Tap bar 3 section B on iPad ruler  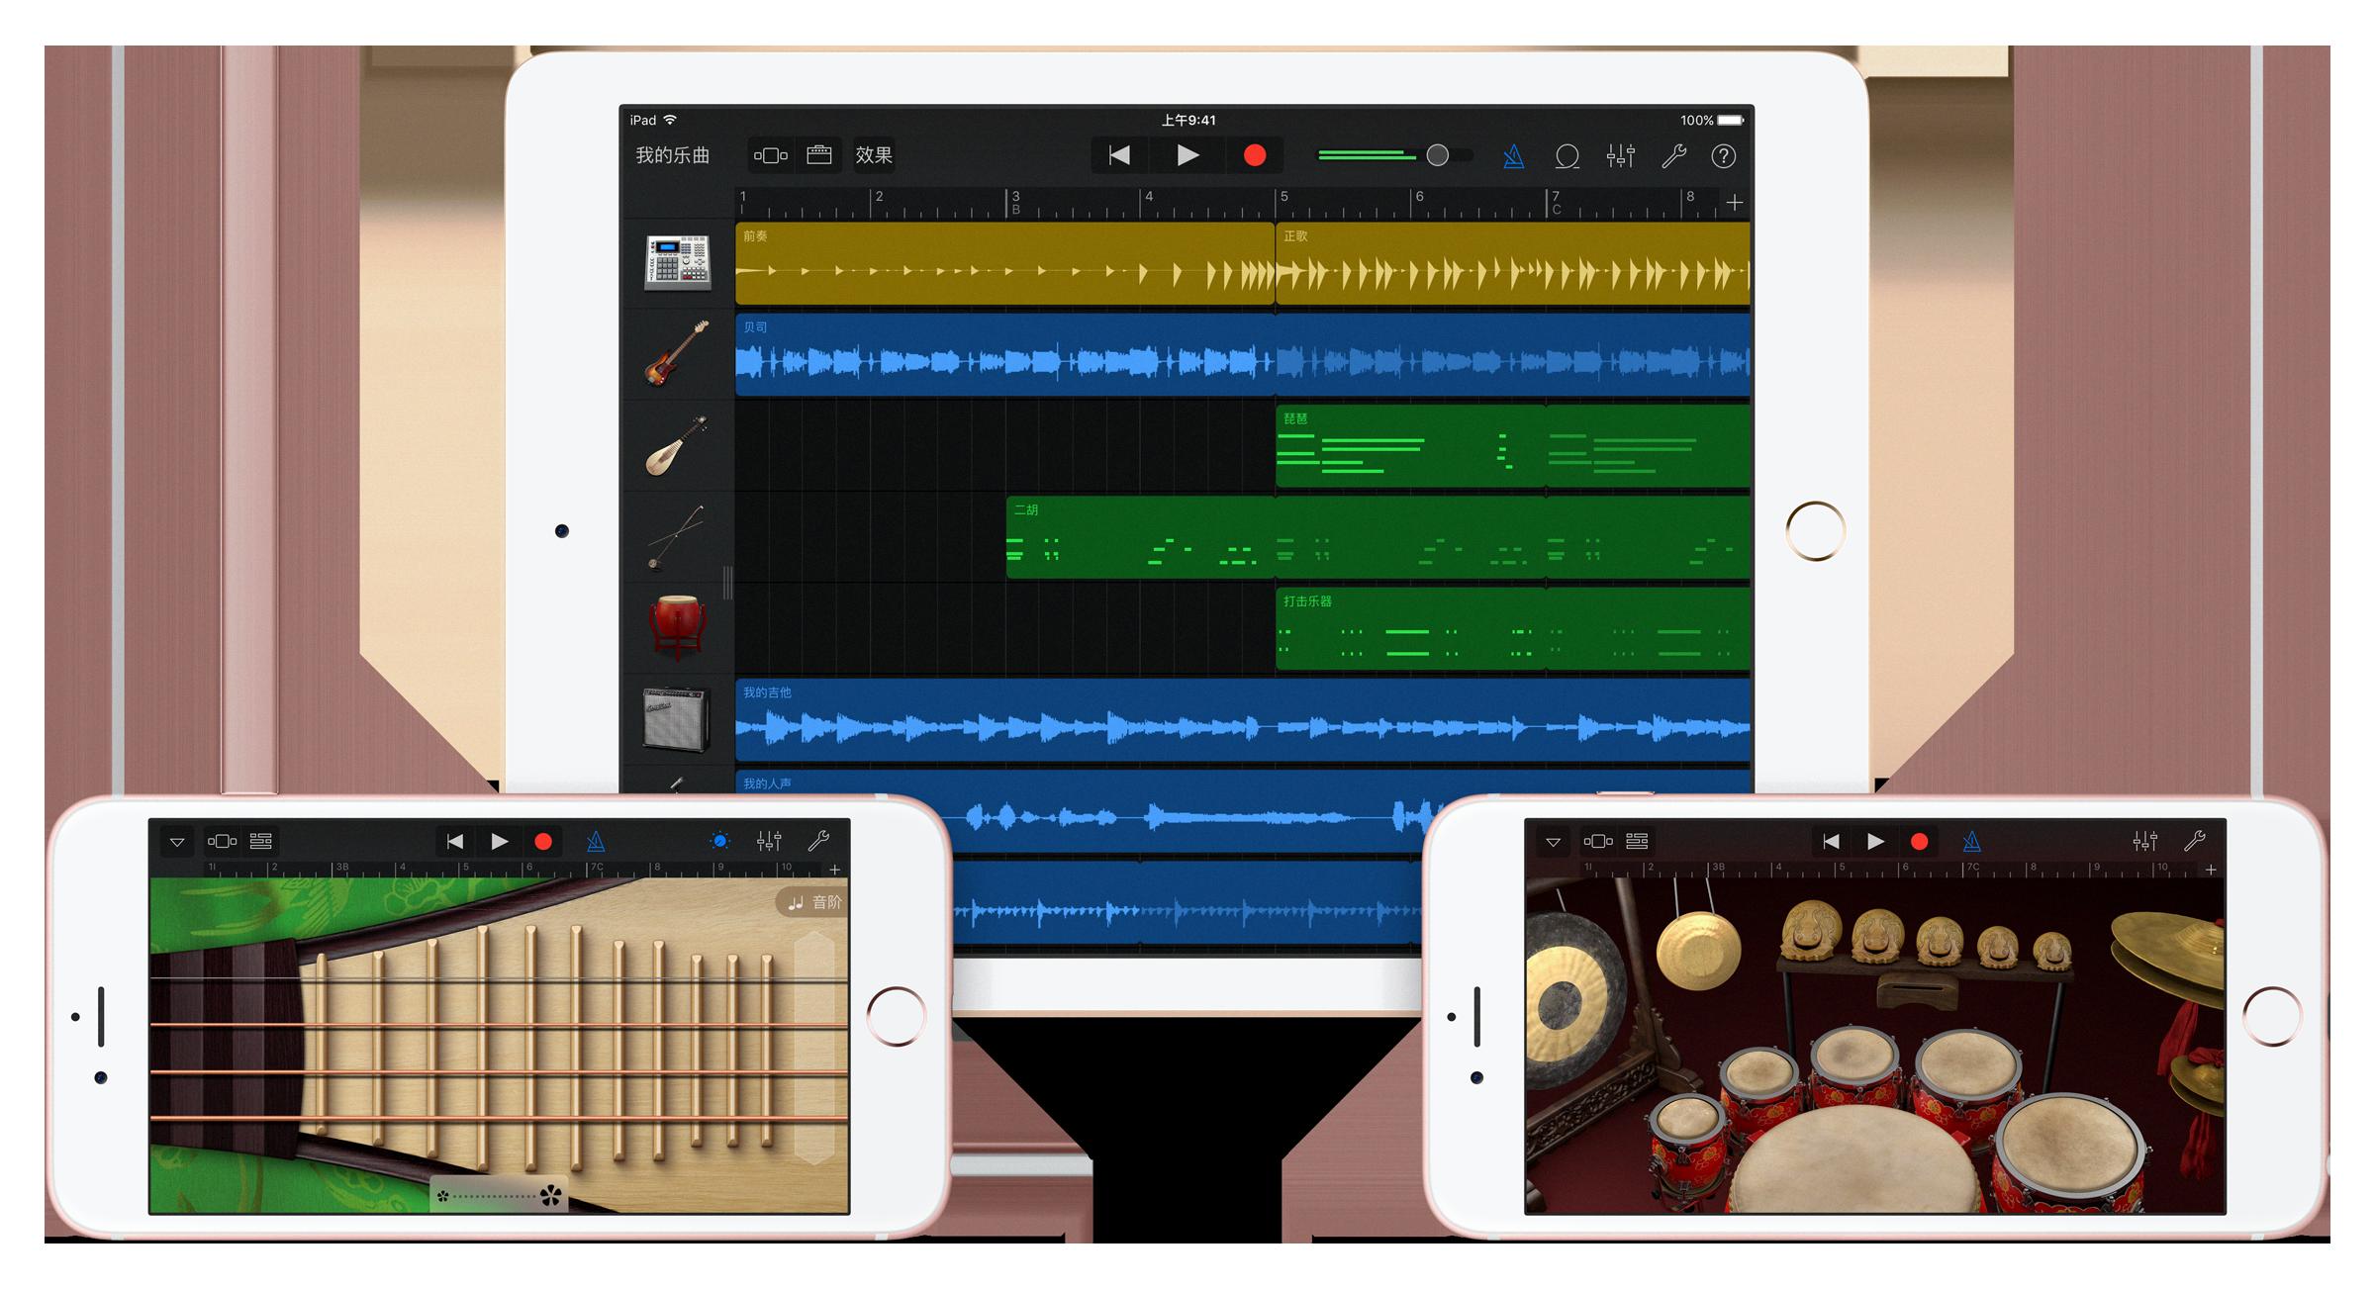point(1015,203)
